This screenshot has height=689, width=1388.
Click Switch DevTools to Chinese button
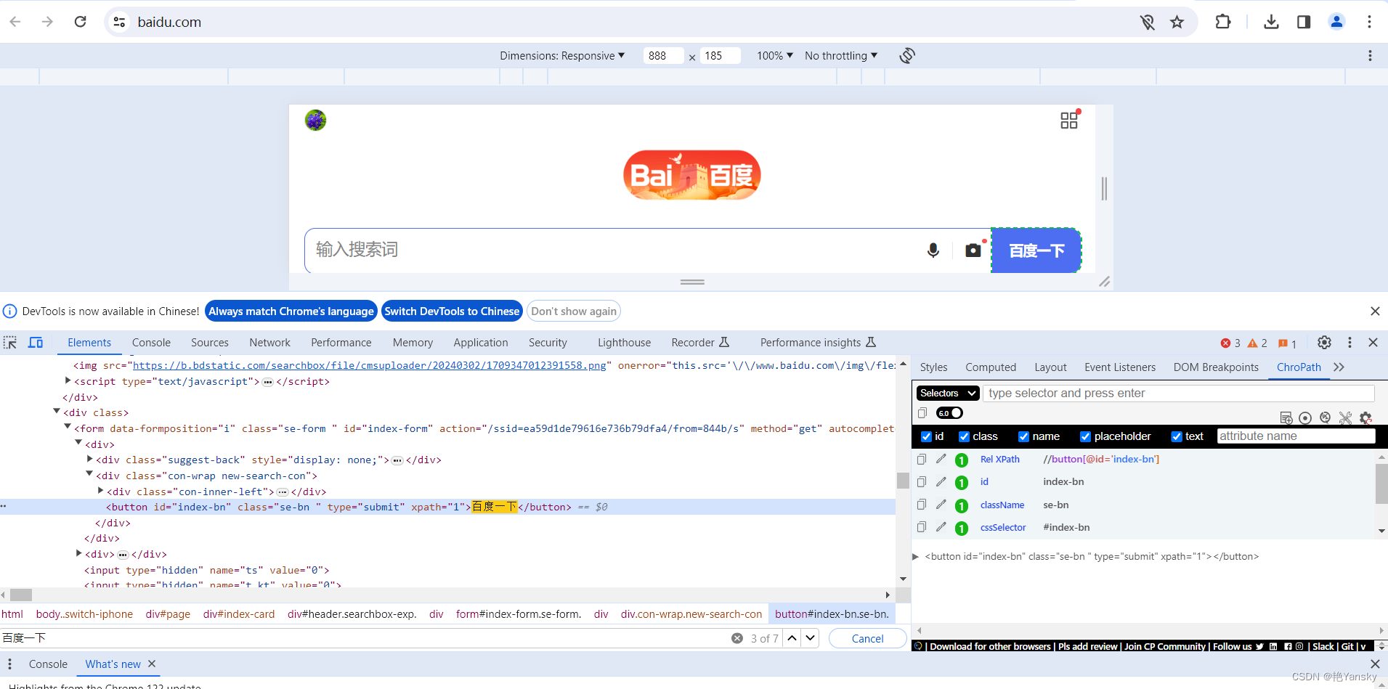[452, 311]
